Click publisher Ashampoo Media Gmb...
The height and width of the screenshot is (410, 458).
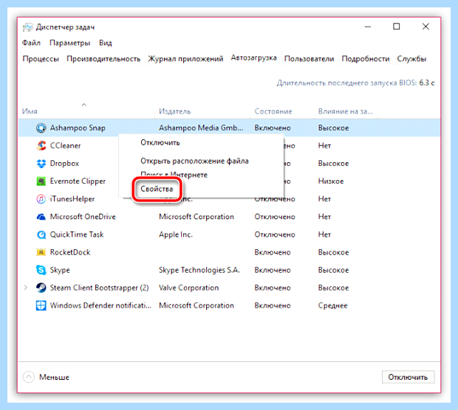tap(201, 128)
